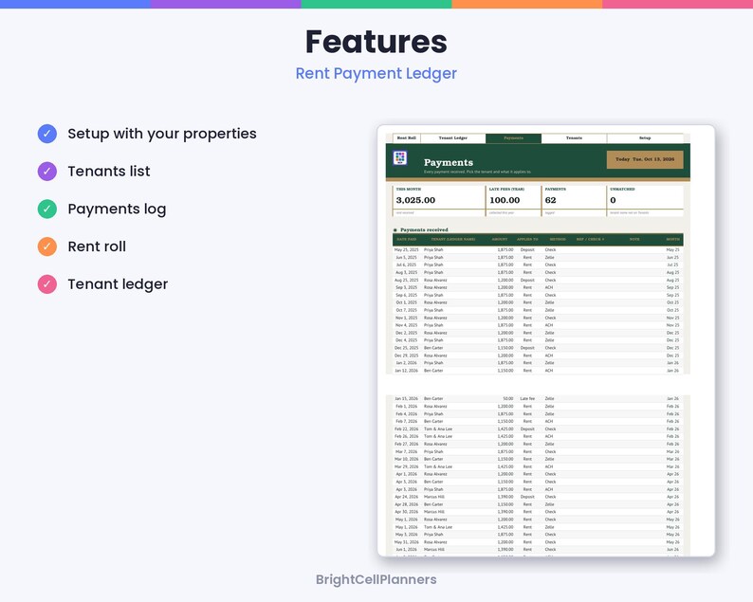Click the colorful grid logo in Payments header
This screenshot has width=753, height=602.
(x=400, y=158)
